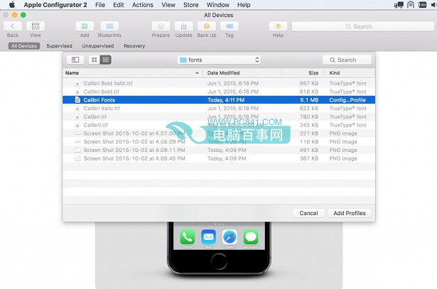Screen dimensions: 437x289
Task: Open the Apple menu
Action: pos(12,5)
